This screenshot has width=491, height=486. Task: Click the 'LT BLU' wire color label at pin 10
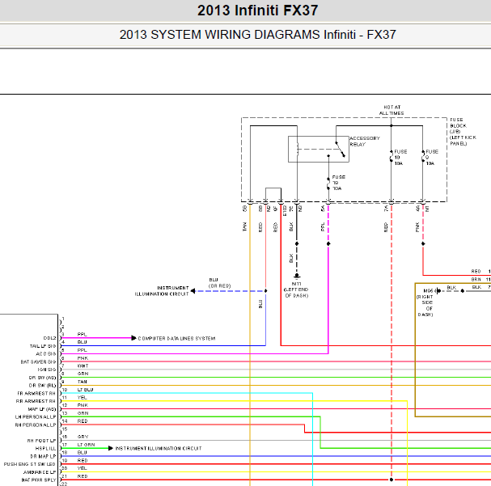pos(85,390)
